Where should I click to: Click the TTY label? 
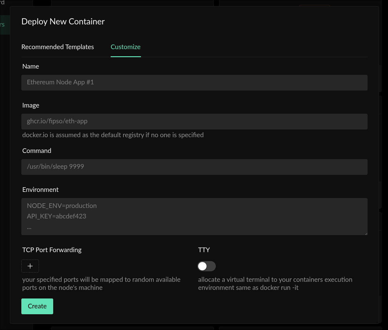(204, 250)
